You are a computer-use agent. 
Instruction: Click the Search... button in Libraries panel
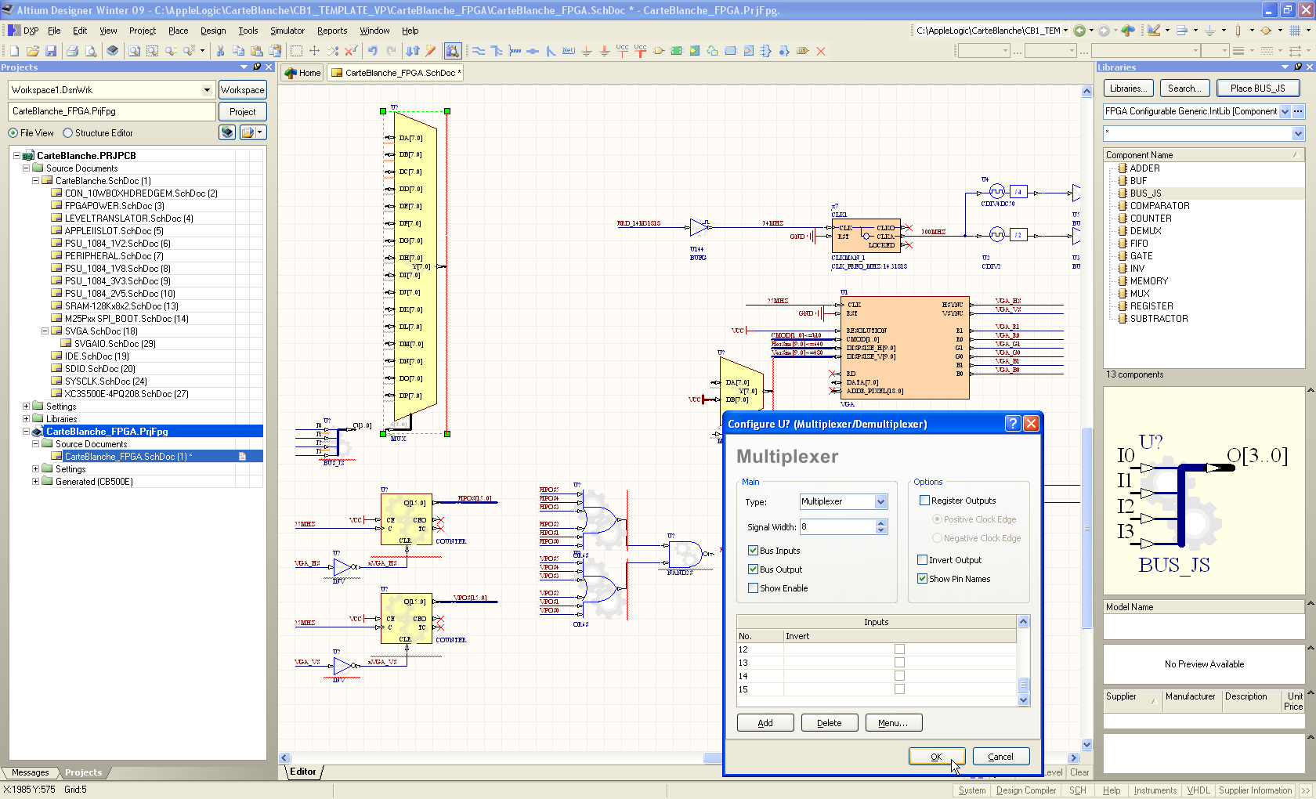(1184, 89)
